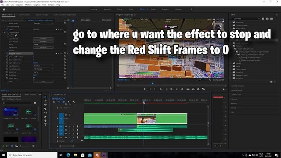The height and width of the screenshot is (158, 281).
Task: Click the Home icon
Action: [x=4, y=9]
